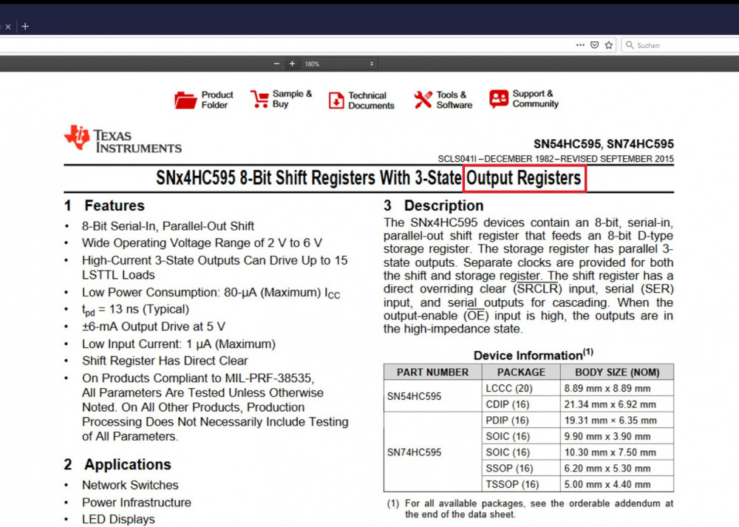Open the Support & Community link
Viewport: 739px width, 527px height.
[x=535, y=98]
